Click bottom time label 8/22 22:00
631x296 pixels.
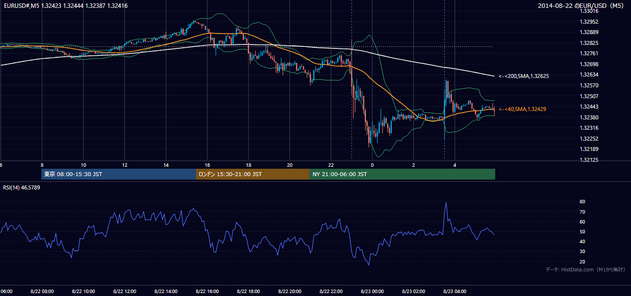point(331,291)
